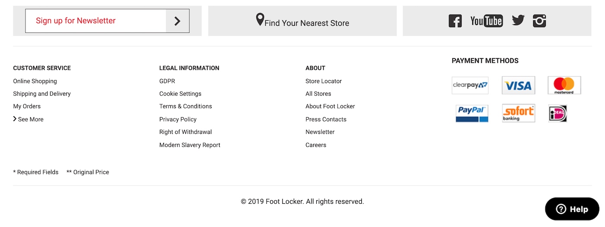This screenshot has width=605, height=227.
Task: Open the Modern Slavery Report link
Action: click(190, 145)
